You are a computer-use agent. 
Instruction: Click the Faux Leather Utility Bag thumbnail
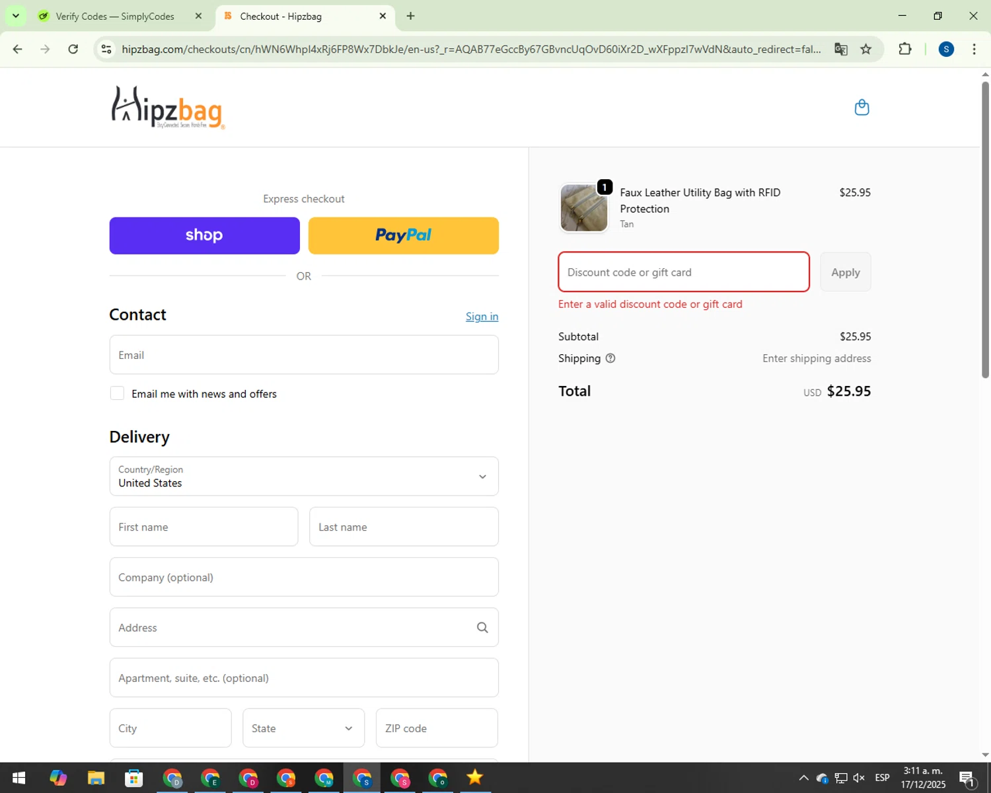pos(584,208)
